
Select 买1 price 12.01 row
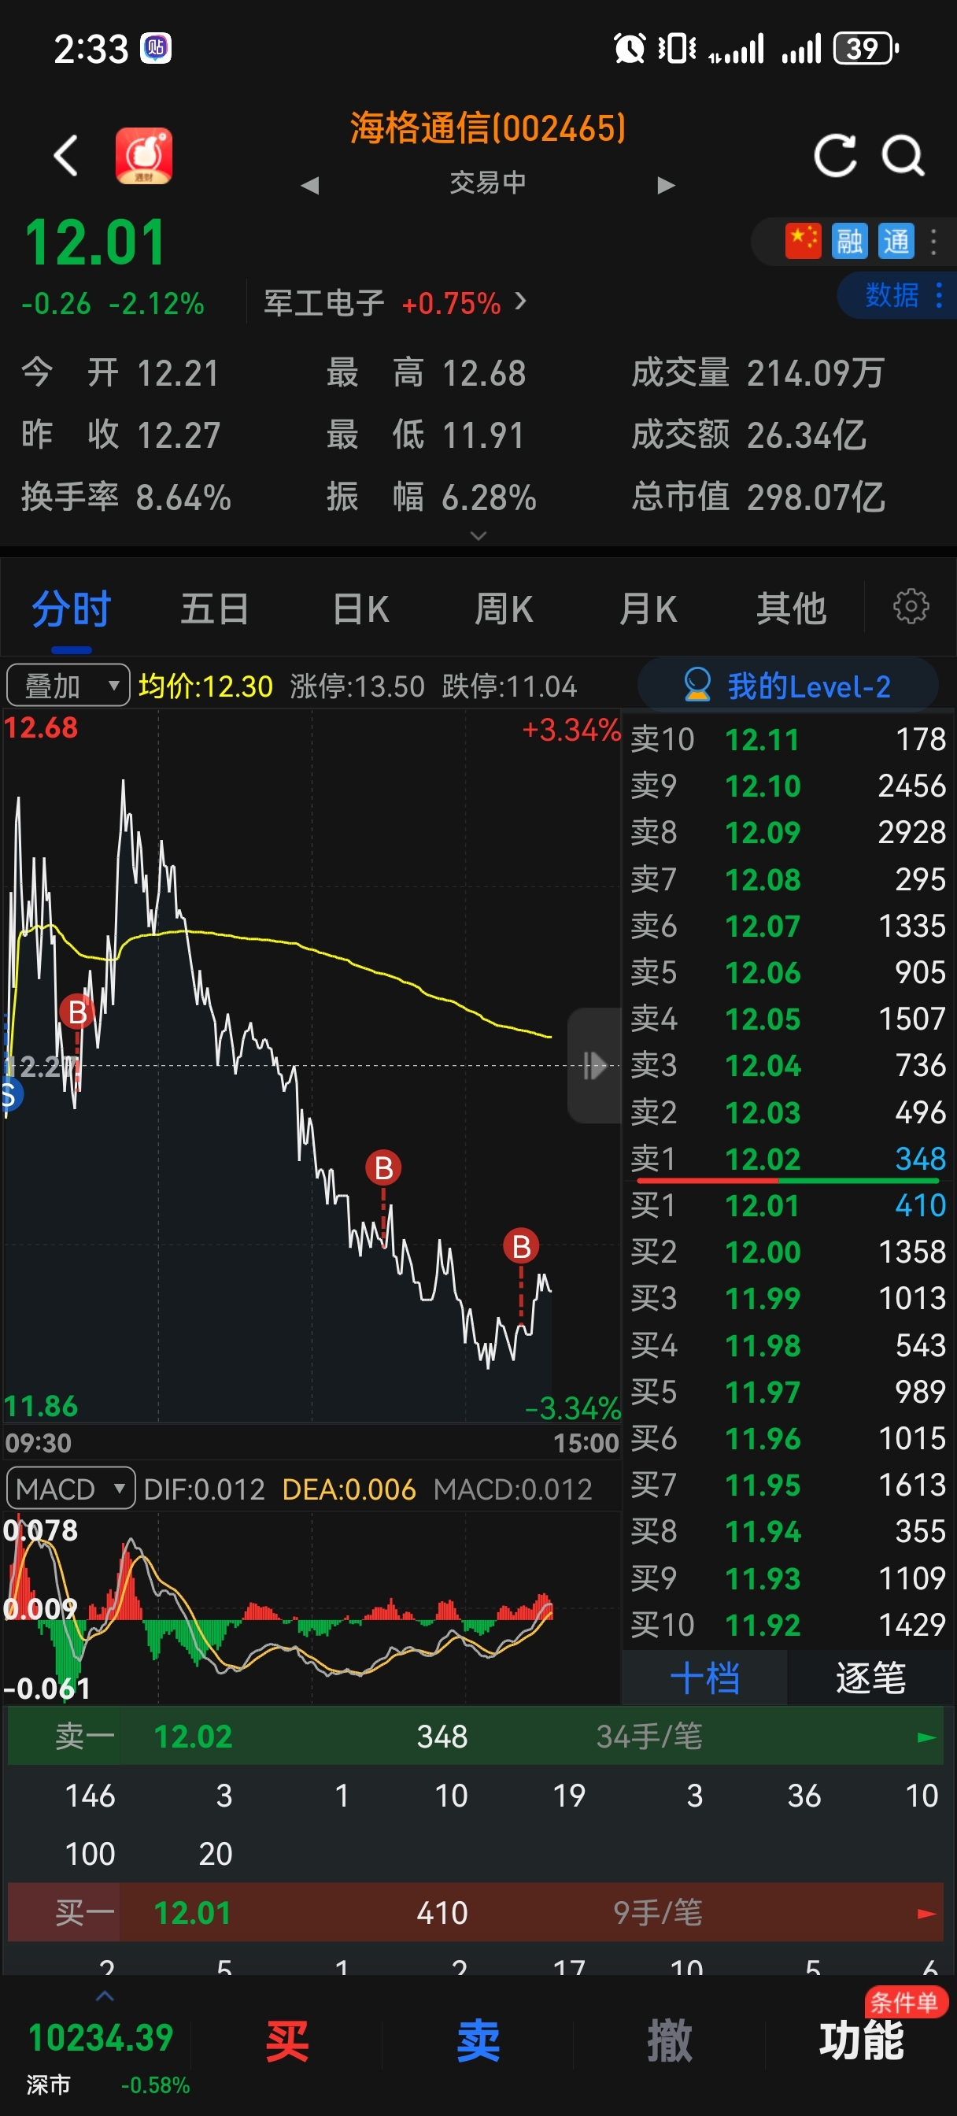click(x=788, y=1205)
